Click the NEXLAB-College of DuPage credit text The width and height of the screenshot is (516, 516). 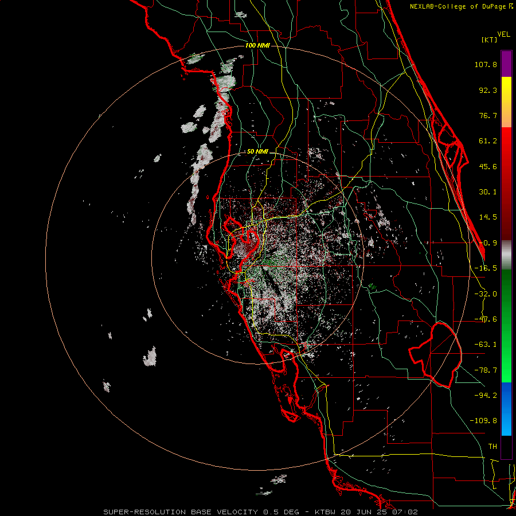coord(459,6)
